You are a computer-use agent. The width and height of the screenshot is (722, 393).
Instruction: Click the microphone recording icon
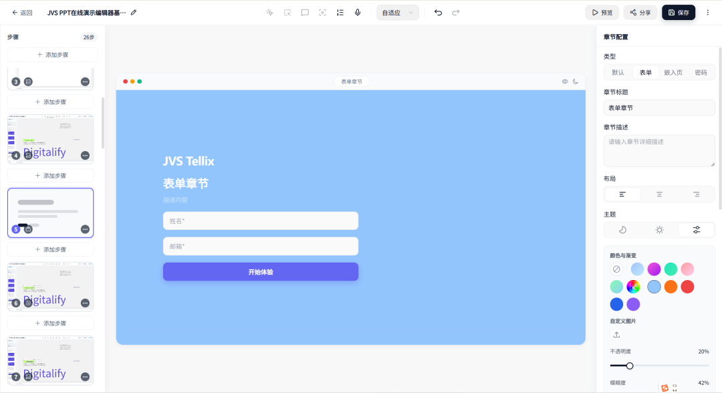(x=357, y=13)
